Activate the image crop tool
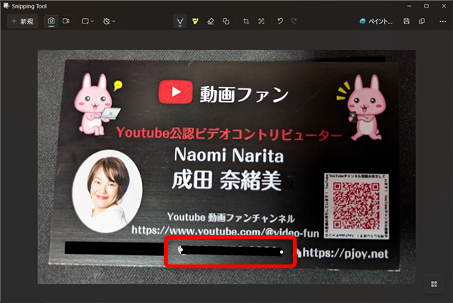The width and height of the screenshot is (453, 303). pyautogui.click(x=246, y=21)
